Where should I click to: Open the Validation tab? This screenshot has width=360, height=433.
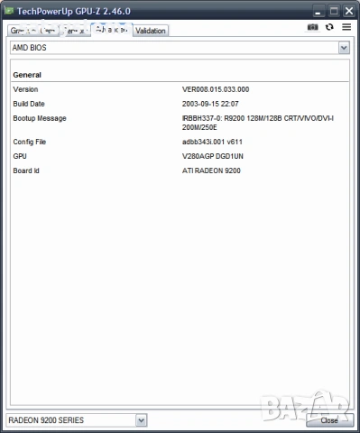151,31
